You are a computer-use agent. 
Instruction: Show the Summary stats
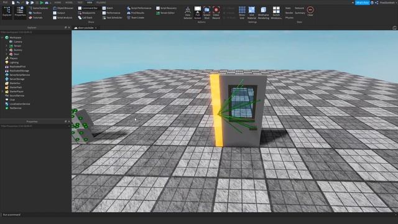[x=300, y=13]
